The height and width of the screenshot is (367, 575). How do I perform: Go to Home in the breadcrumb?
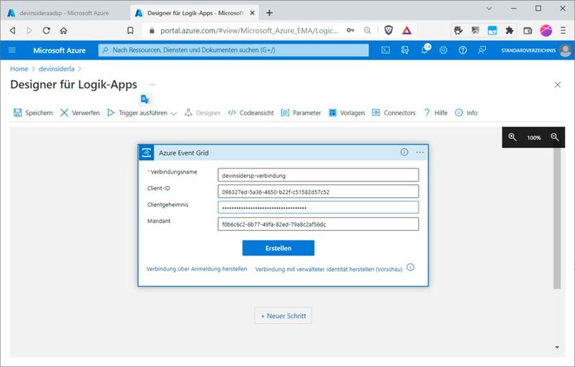(x=19, y=68)
